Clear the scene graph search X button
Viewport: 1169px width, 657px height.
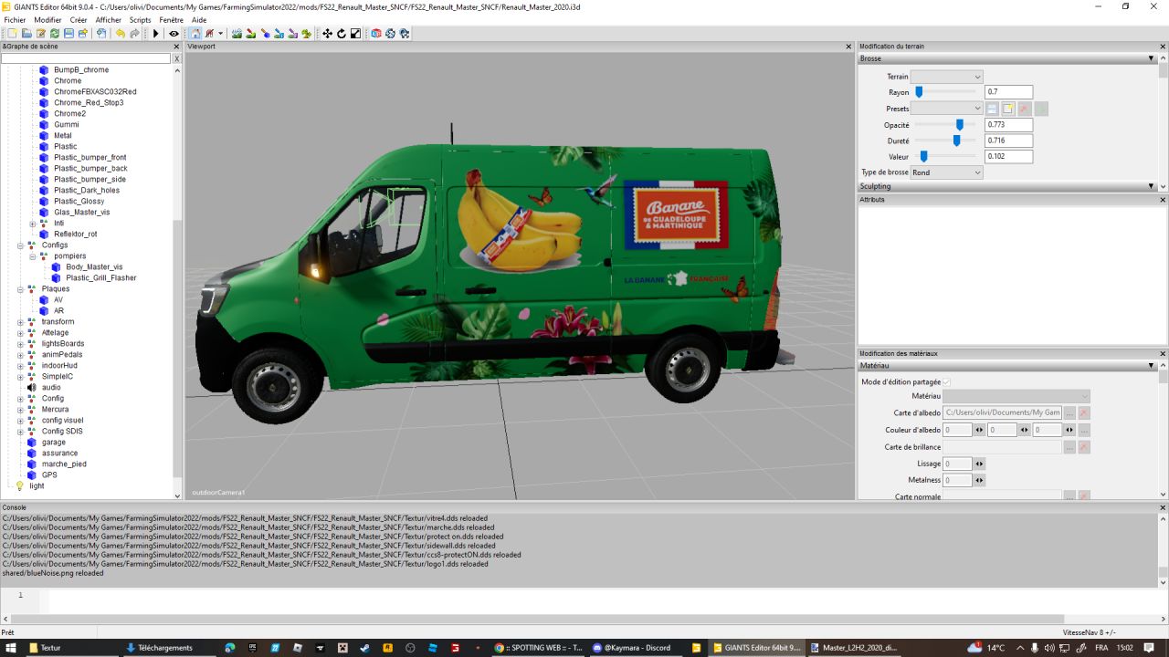pyautogui.click(x=177, y=58)
